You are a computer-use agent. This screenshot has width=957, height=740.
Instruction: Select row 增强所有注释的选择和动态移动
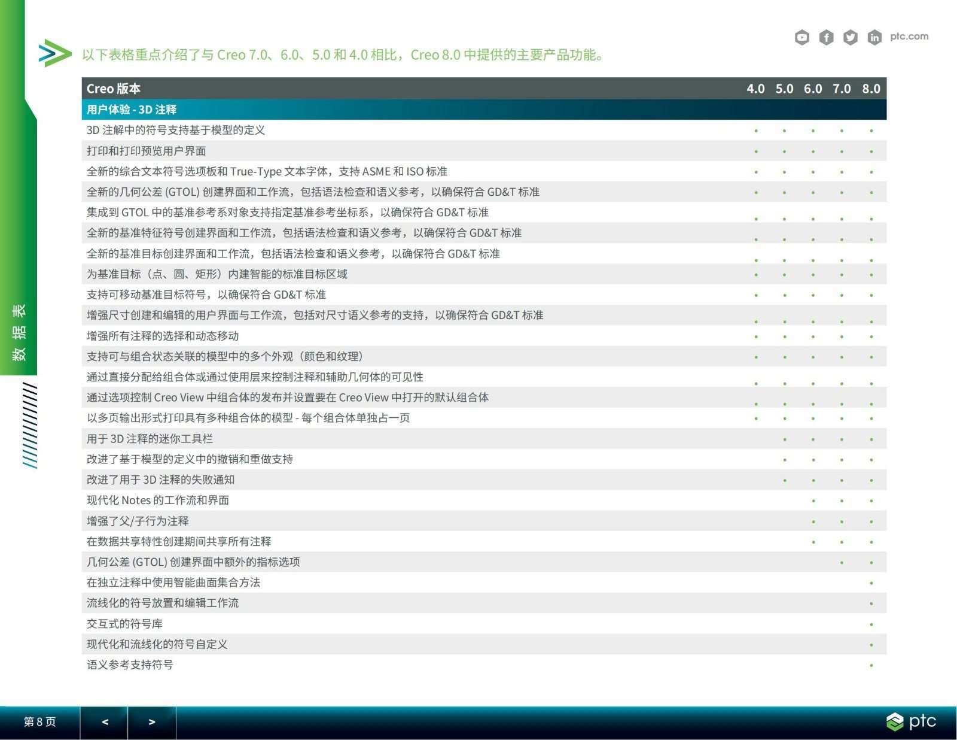click(484, 335)
